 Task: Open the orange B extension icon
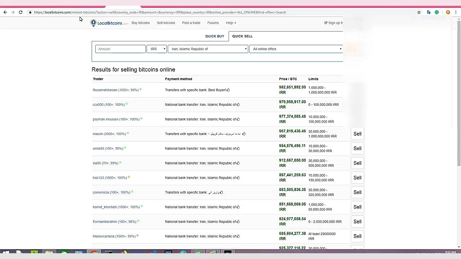pyautogui.click(x=448, y=12)
